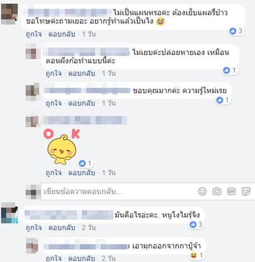Image resolution: width=255 pixels, height=262 pixels.
Task: View like reaction on 'ไม่เยบค่ะปล่อยหายเอง' reply
Action: pyautogui.click(x=229, y=70)
